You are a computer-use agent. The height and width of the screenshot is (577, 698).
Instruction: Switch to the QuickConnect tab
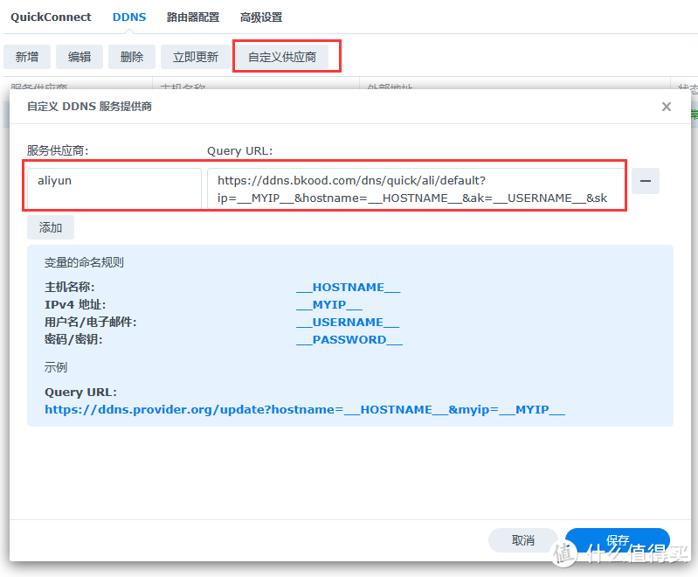(x=51, y=17)
